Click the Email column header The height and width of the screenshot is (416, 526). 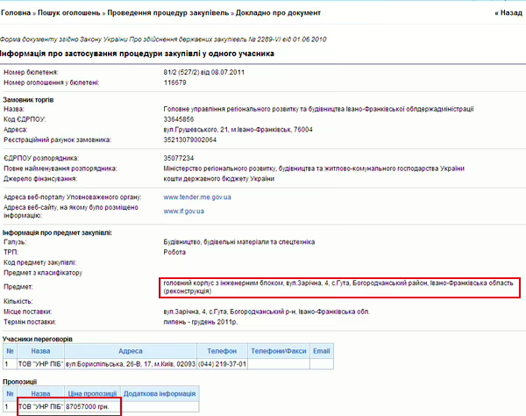322,350
